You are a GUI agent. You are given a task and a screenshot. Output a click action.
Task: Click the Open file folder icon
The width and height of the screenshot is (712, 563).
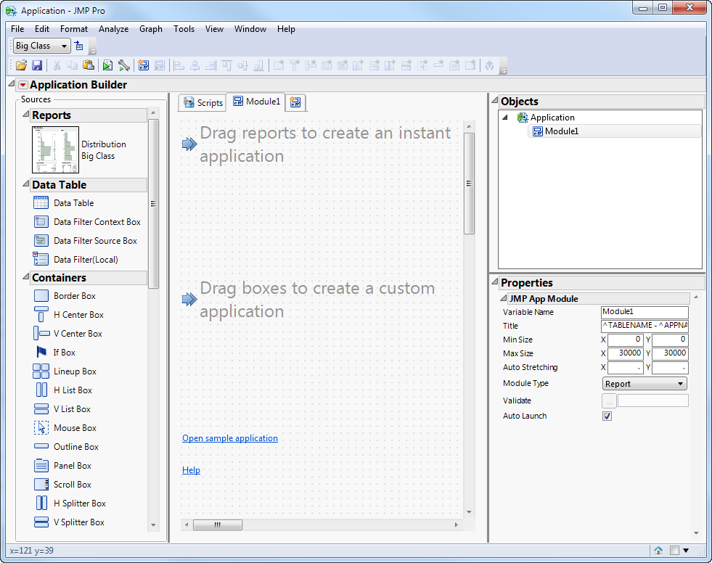21,65
